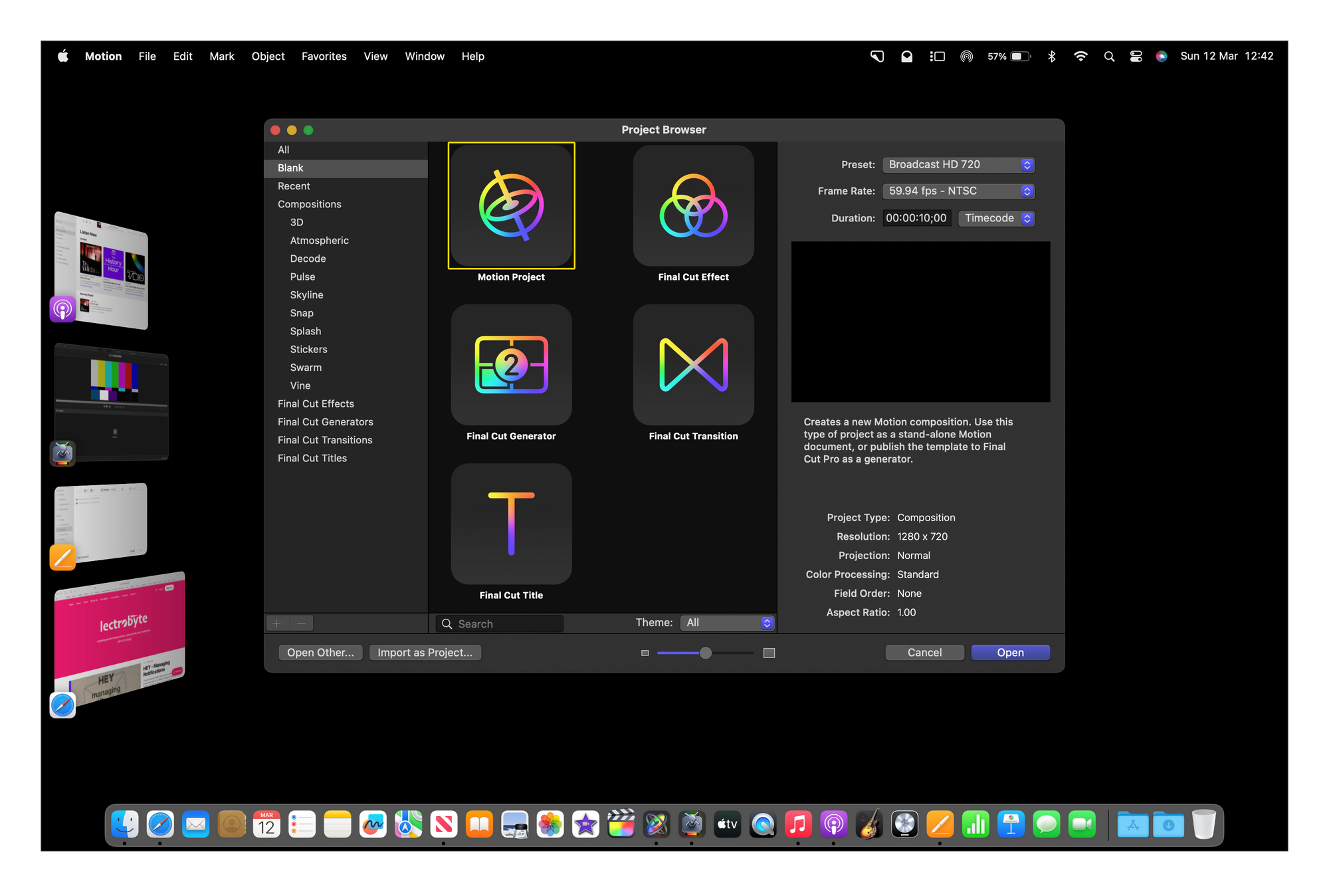Open the Timecode duration format dropdown

(x=996, y=218)
